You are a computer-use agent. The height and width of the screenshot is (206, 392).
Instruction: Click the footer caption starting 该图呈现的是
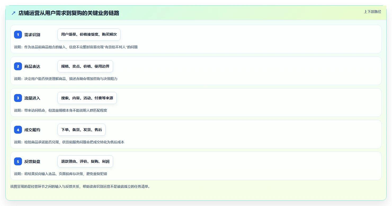(x=80, y=186)
